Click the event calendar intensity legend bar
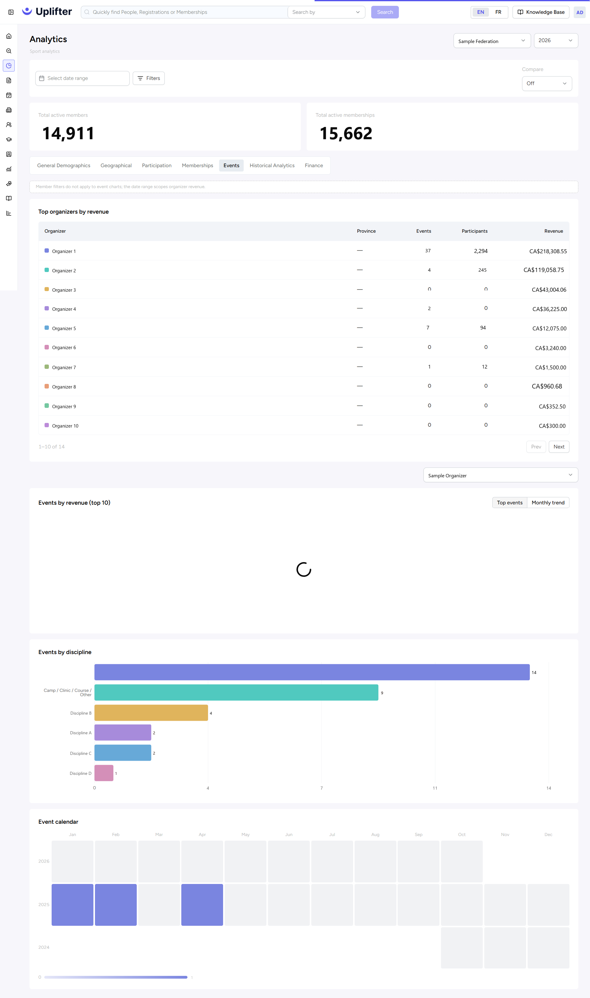Image resolution: width=590 pixels, height=998 pixels. tap(116, 977)
